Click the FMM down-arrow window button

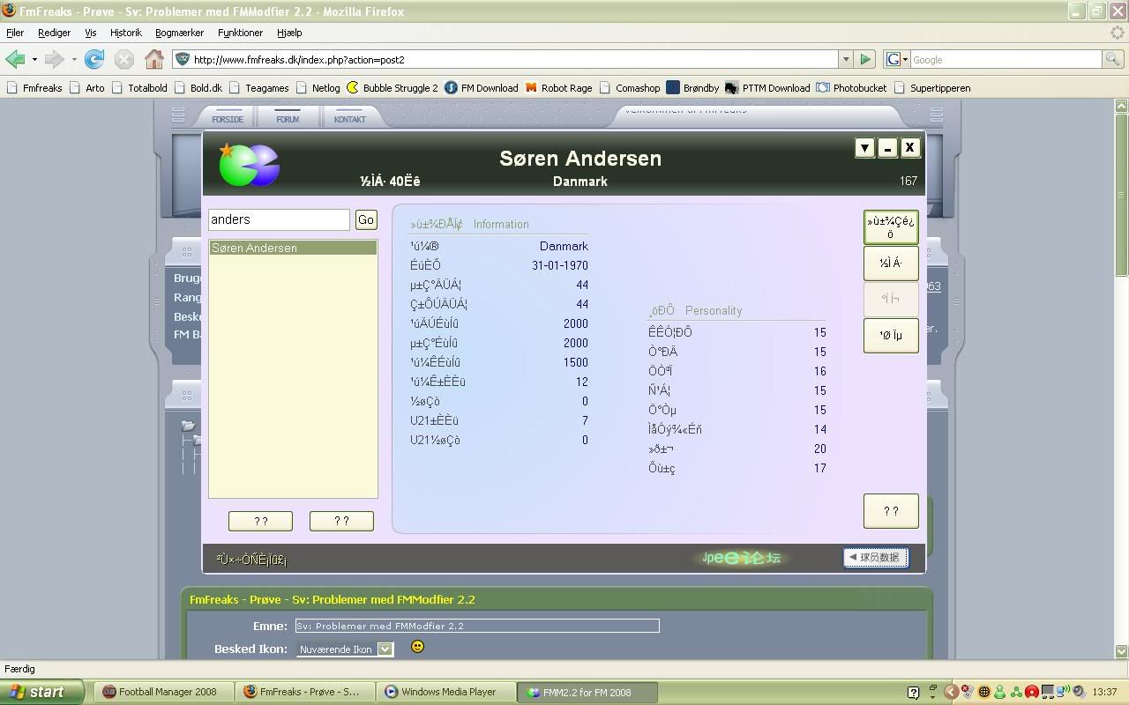(864, 148)
